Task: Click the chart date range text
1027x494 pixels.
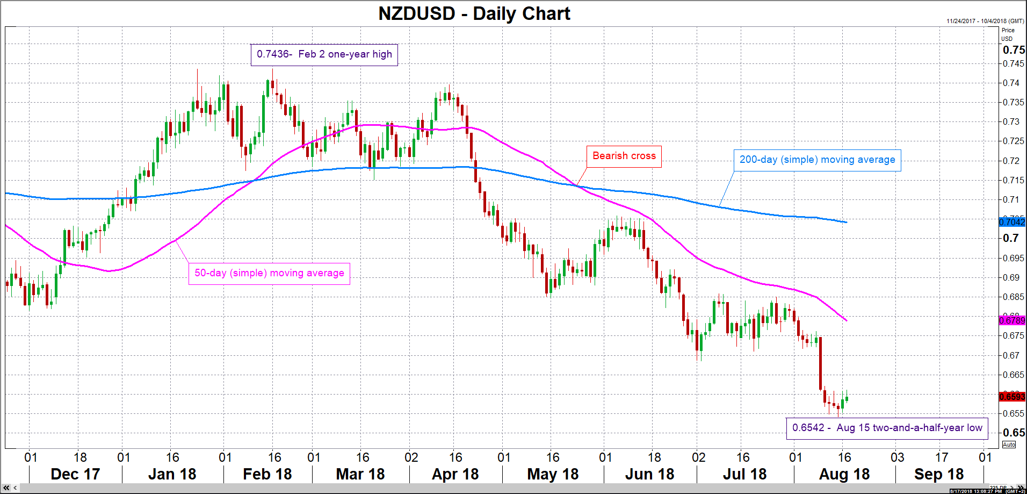Action: point(985,21)
